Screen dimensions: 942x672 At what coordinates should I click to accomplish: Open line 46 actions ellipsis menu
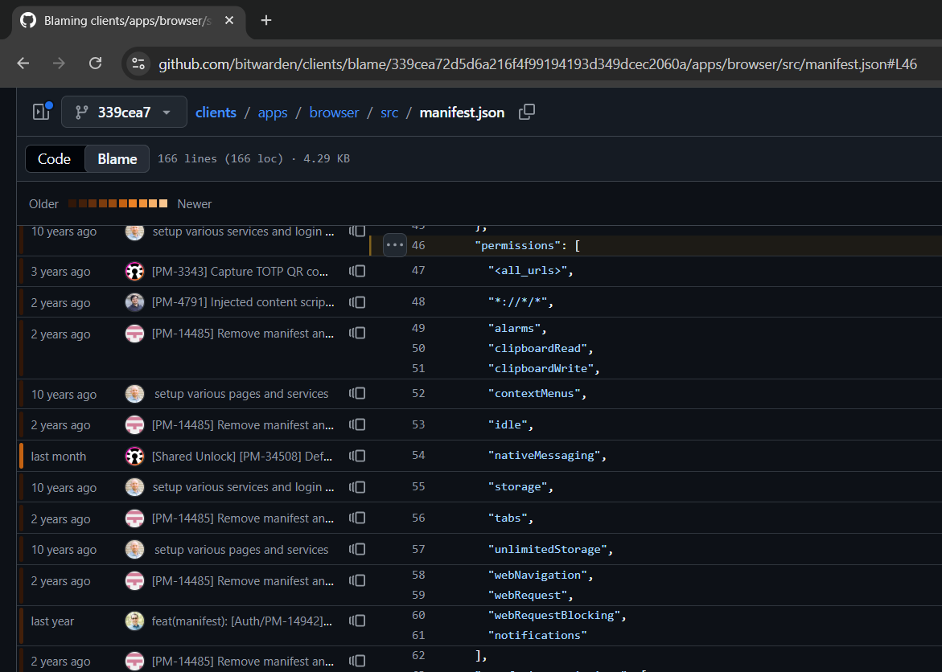point(395,245)
